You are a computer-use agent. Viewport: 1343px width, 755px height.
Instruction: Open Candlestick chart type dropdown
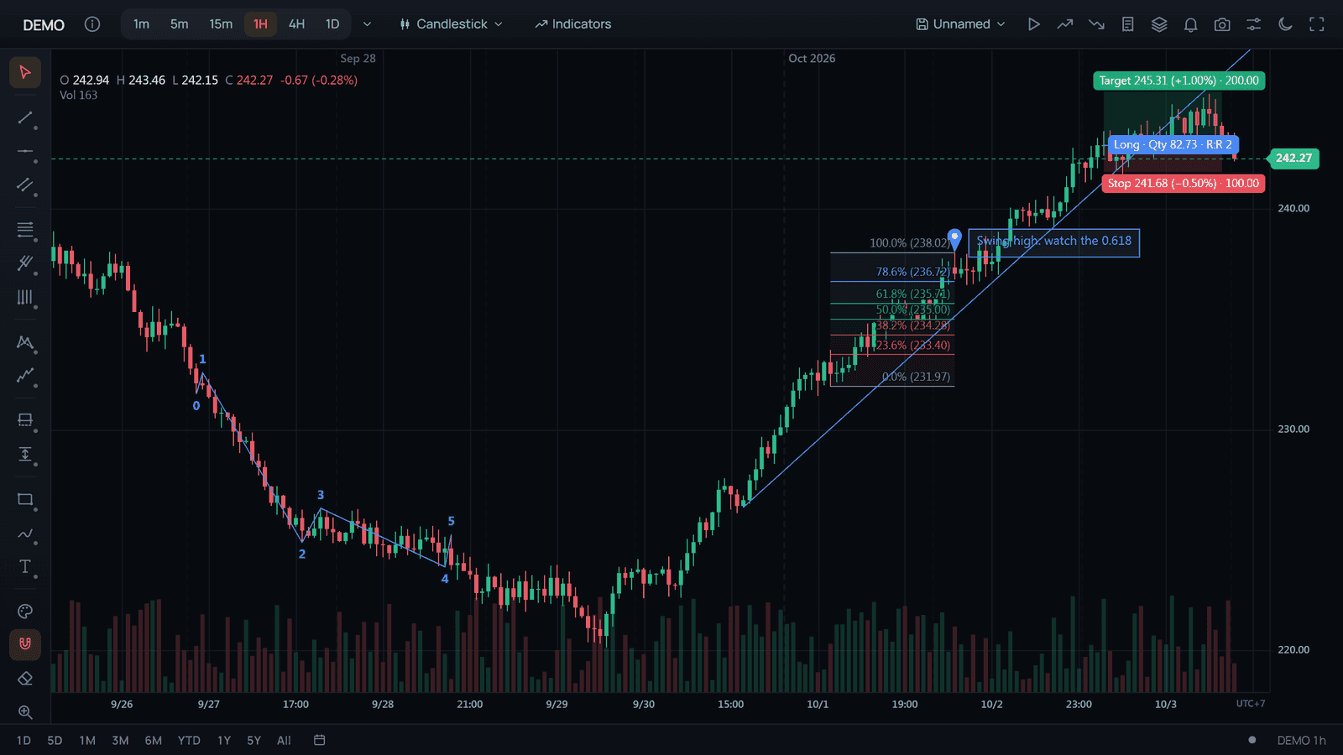(x=452, y=24)
